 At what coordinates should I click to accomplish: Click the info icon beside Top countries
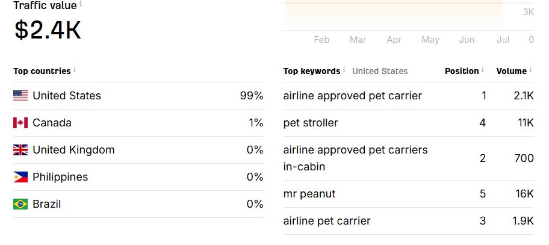tap(75, 70)
